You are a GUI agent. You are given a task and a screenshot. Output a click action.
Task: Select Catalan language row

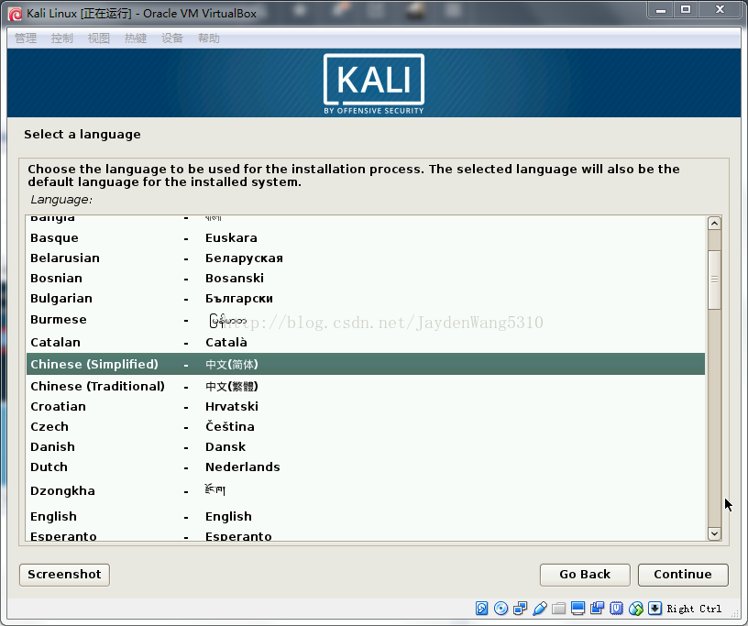pyautogui.click(x=366, y=342)
